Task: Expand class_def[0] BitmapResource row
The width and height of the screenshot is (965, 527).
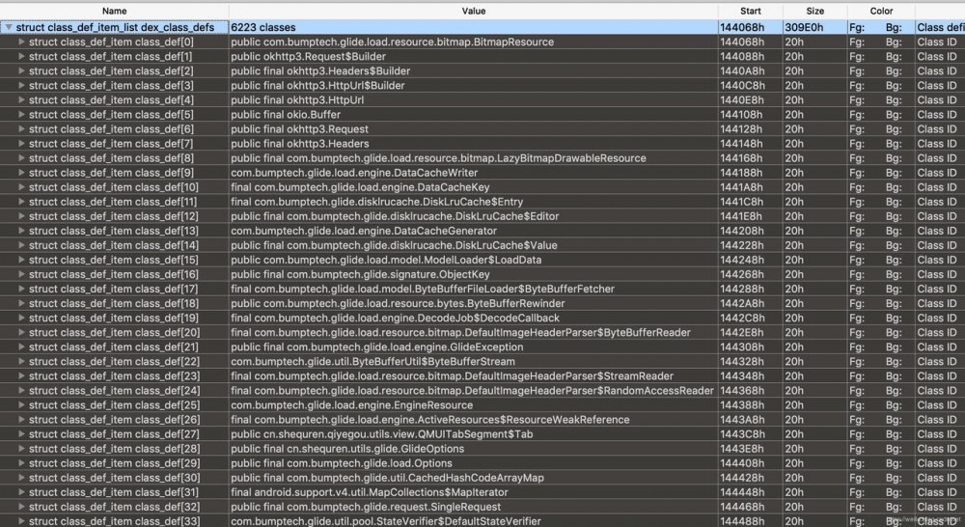Action: click(21, 42)
